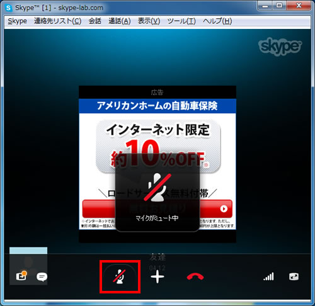Open the 表示(V) menu
The width and height of the screenshot is (315, 306).
point(149,21)
